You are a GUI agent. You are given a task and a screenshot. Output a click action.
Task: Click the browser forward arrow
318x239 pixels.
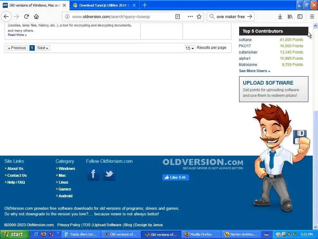click(x=16, y=16)
